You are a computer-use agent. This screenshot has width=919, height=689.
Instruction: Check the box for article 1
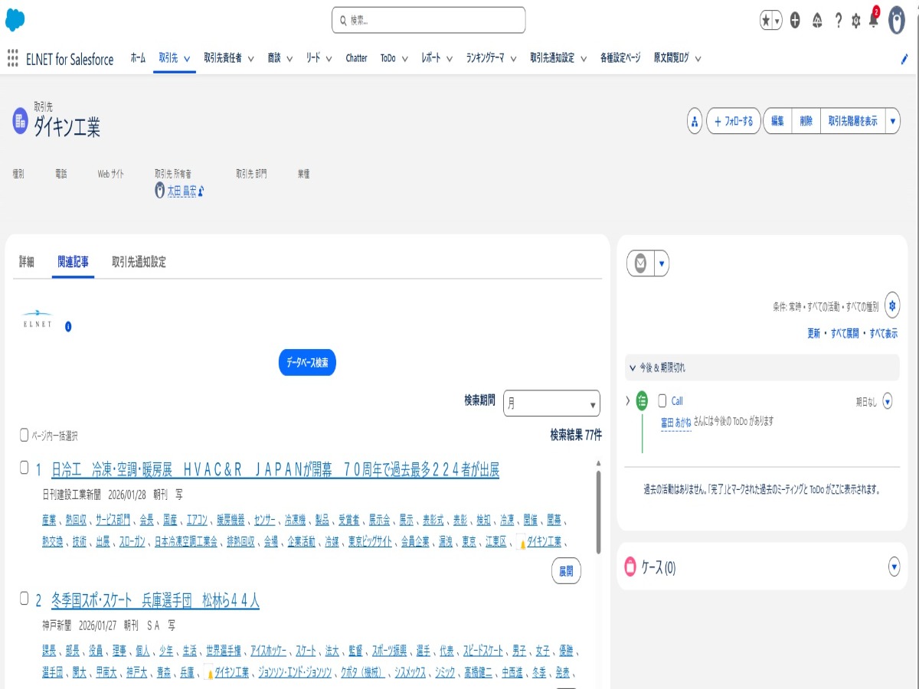click(x=25, y=468)
